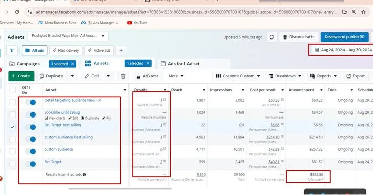Viewport: 373px width, 195px height.
Task: Open the Columns: Custom dropdown
Action: [238, 76]
